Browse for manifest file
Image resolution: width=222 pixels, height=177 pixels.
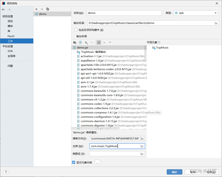[x=142, y=139]
